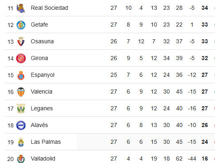The image size is (215, 163).
Task: Click the highlighted Las Palmas row name
Action: [x=46, y=142]
